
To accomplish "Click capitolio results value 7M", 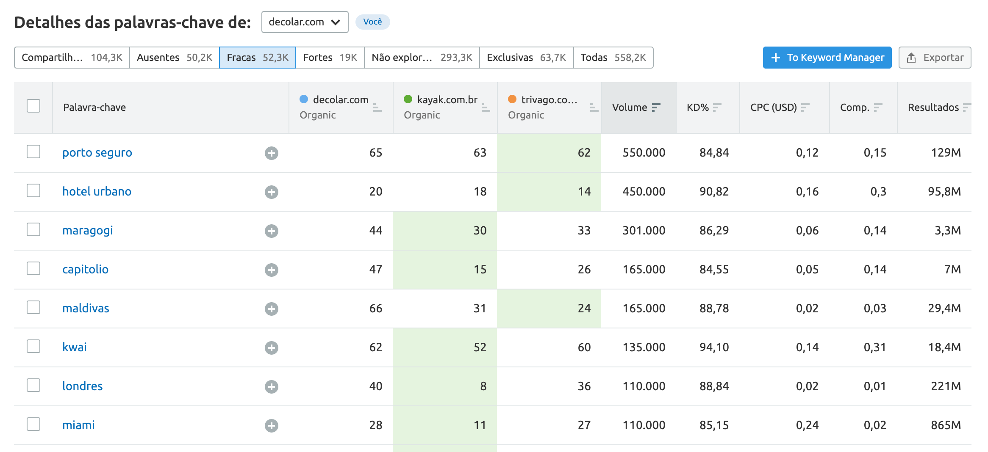I will tap(952, 270).
